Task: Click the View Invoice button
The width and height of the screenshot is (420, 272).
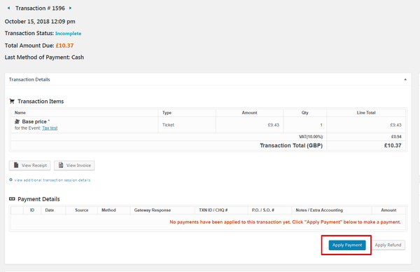Action: pos(74,165)
